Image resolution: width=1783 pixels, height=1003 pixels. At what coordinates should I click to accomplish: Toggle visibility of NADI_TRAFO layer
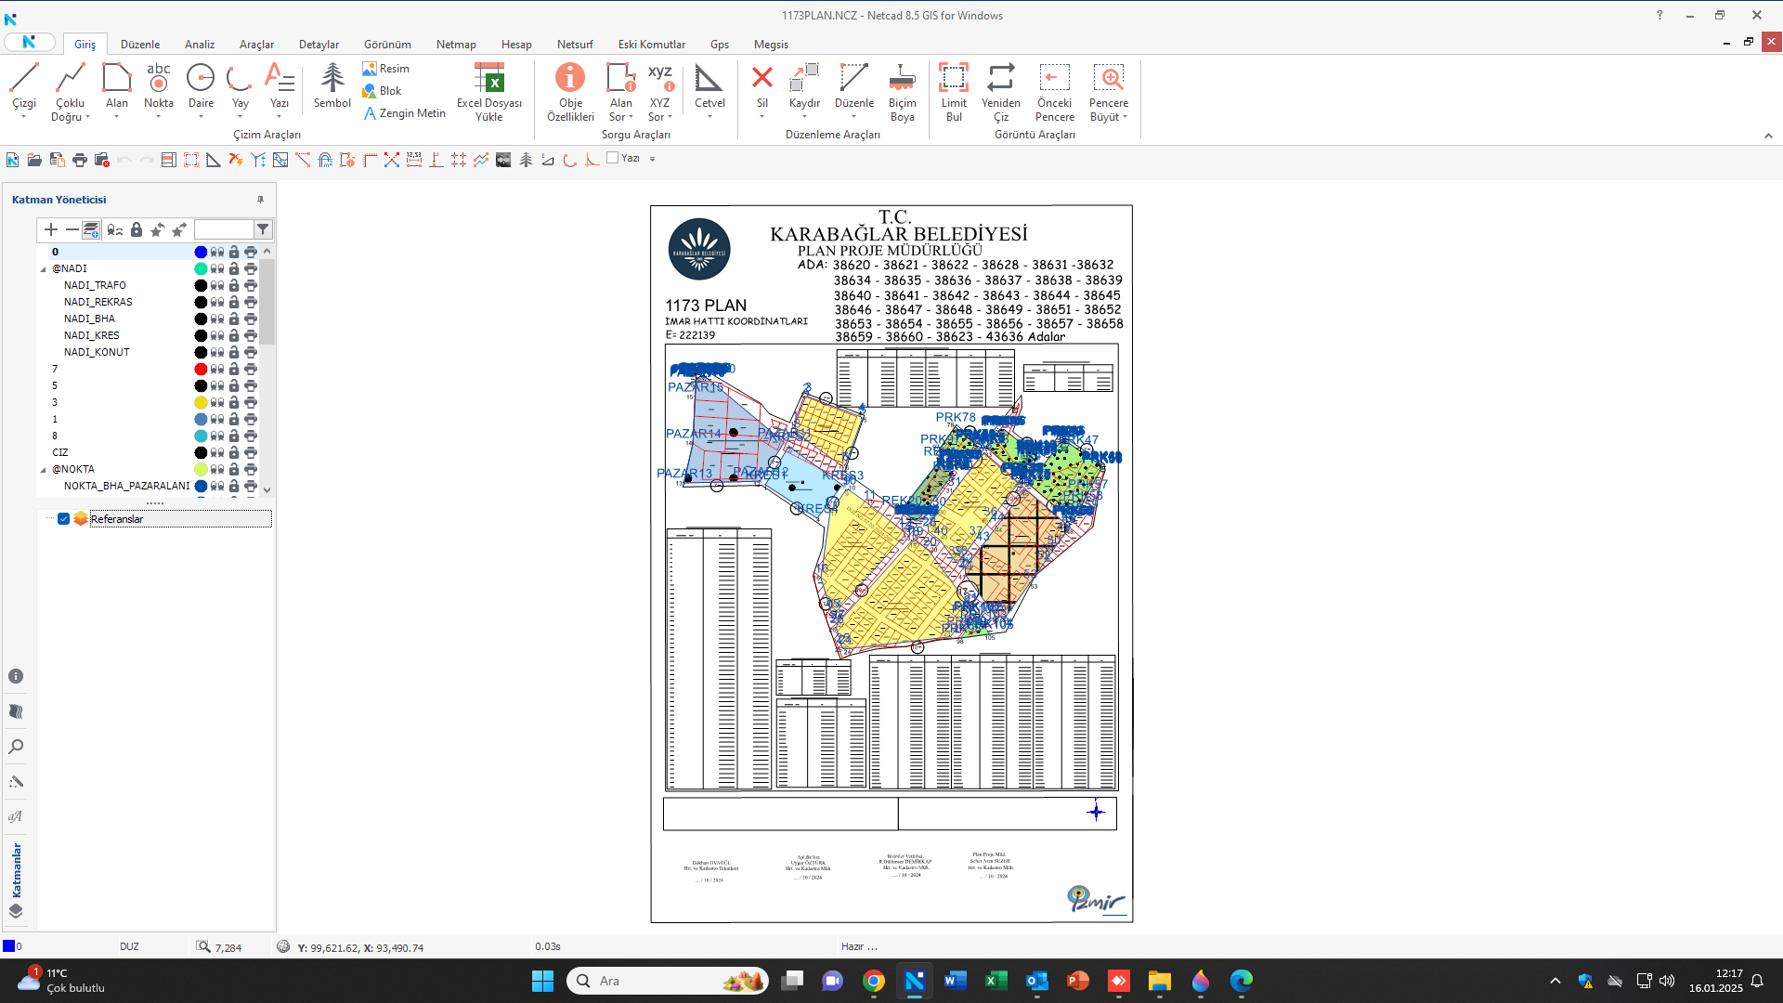point(217,286)
